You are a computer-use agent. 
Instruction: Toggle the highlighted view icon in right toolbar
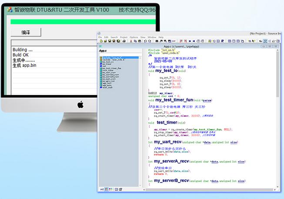(265, 41)
